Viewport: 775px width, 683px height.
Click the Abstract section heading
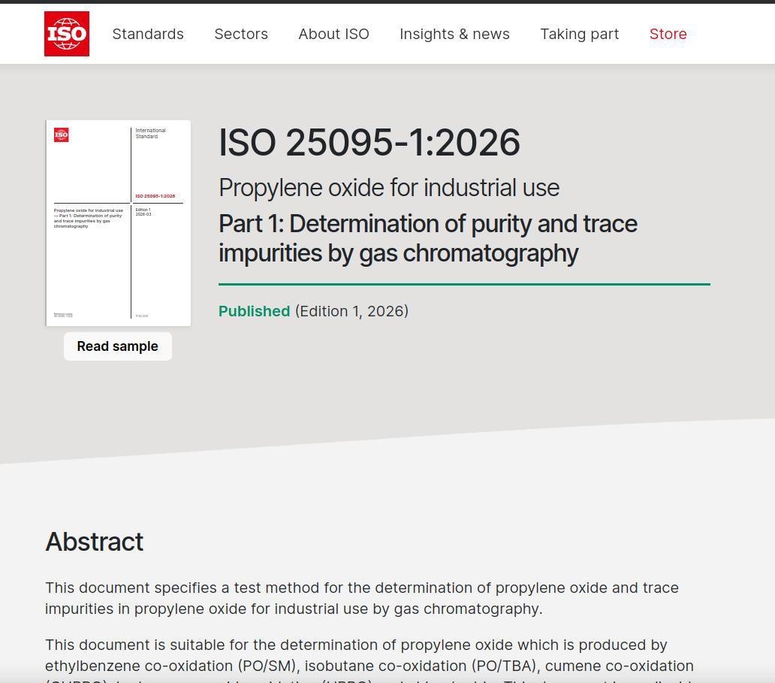tap(95, 542)
